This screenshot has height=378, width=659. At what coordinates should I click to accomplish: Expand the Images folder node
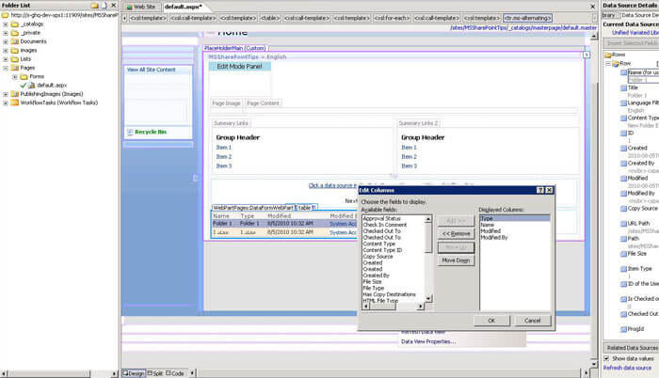click(x=6, y=51)
